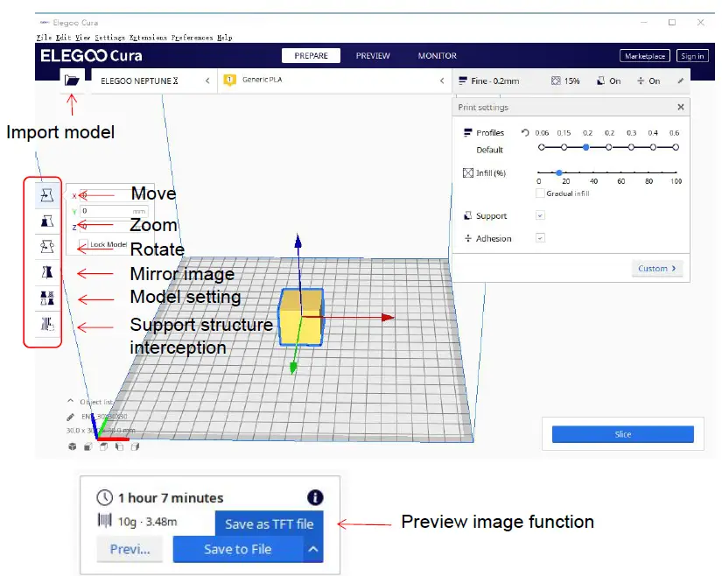This screenshot has width=722, height=576.
Task: Expand the ELEGOO NEPTUNE X printer selector
Action: [154, 81]
